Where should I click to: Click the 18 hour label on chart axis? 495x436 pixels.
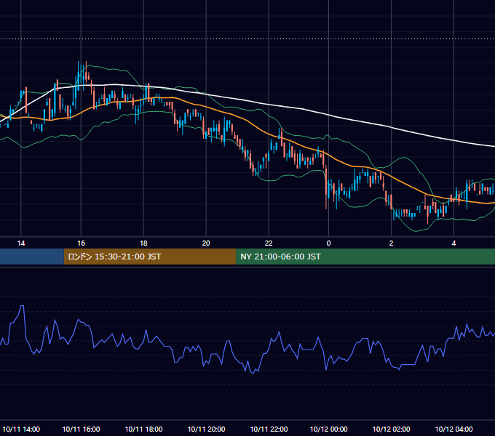(x=143, y=243)
